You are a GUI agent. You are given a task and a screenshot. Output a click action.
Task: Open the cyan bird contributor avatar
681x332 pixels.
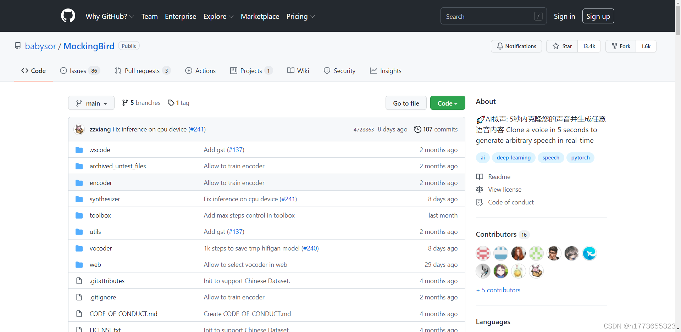(589, 253)
